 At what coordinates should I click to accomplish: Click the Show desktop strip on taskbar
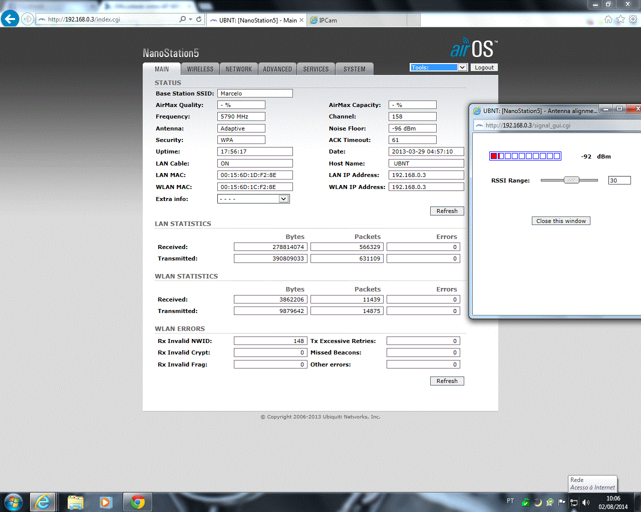[x=637, y=502]
